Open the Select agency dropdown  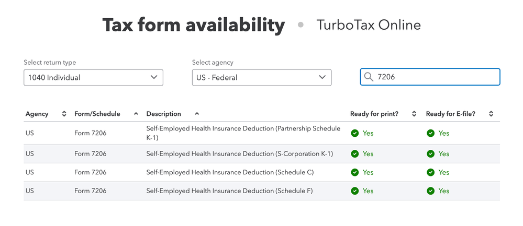click(262, 77)
